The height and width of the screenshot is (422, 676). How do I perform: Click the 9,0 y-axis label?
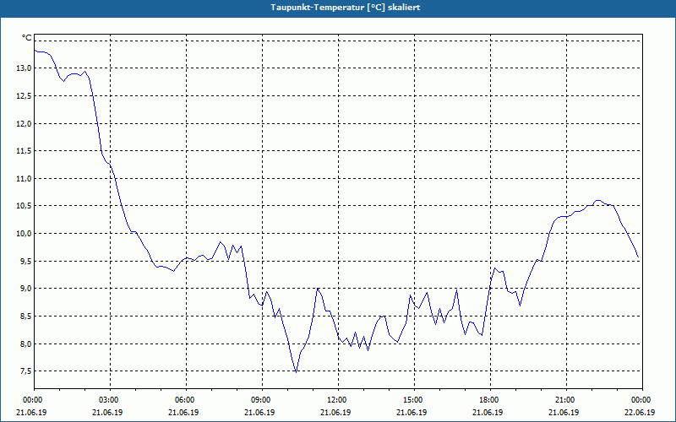tap(25, 288)
